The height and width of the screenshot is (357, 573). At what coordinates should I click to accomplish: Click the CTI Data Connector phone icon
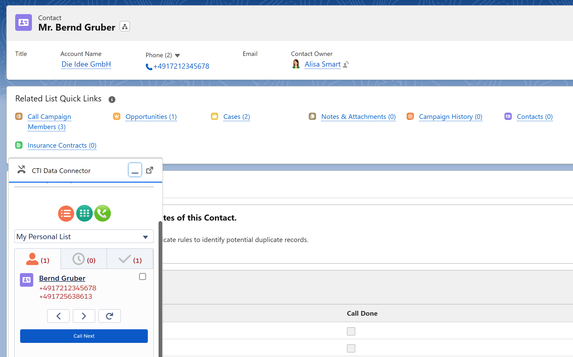[x=21, y=170]
